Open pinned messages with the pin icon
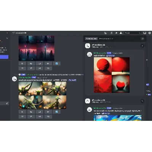This screenshot has height=152, width=152. point(116,33)
